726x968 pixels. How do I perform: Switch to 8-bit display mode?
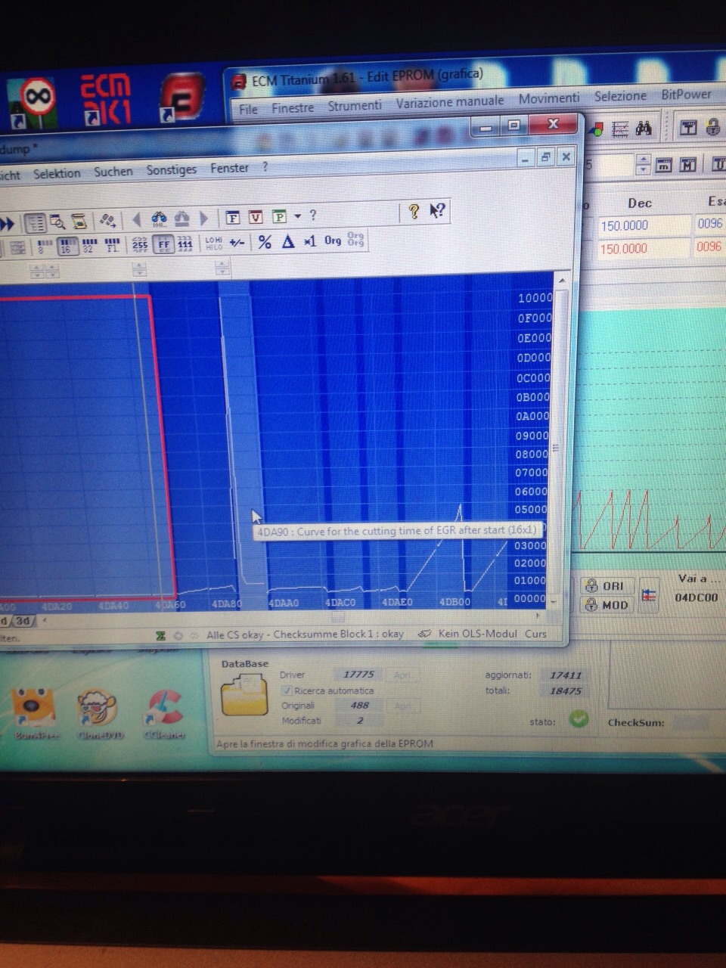(x=44, y=247)
